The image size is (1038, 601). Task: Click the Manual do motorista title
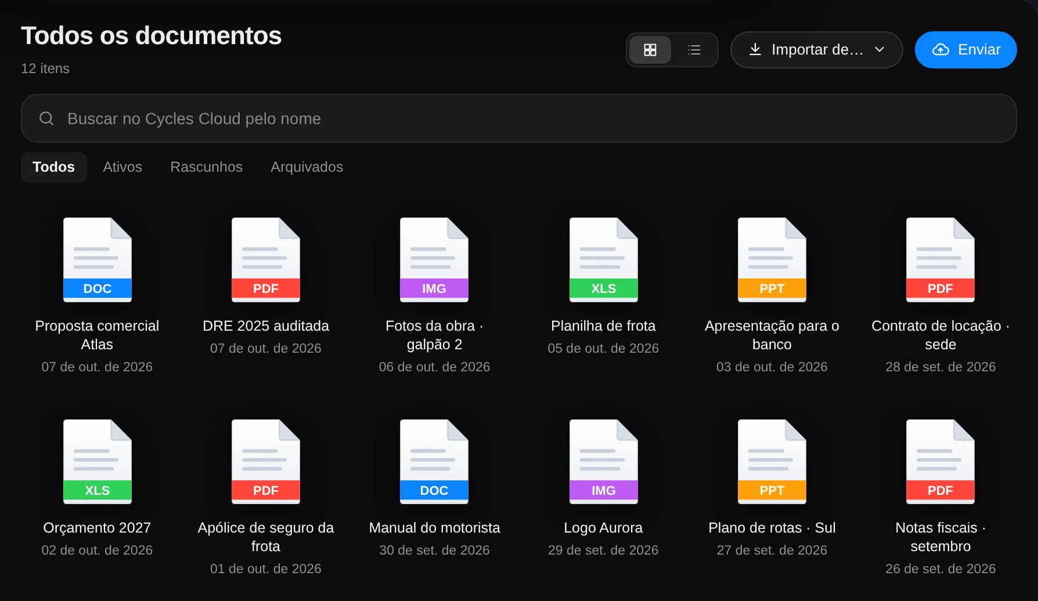click(434, 528)
